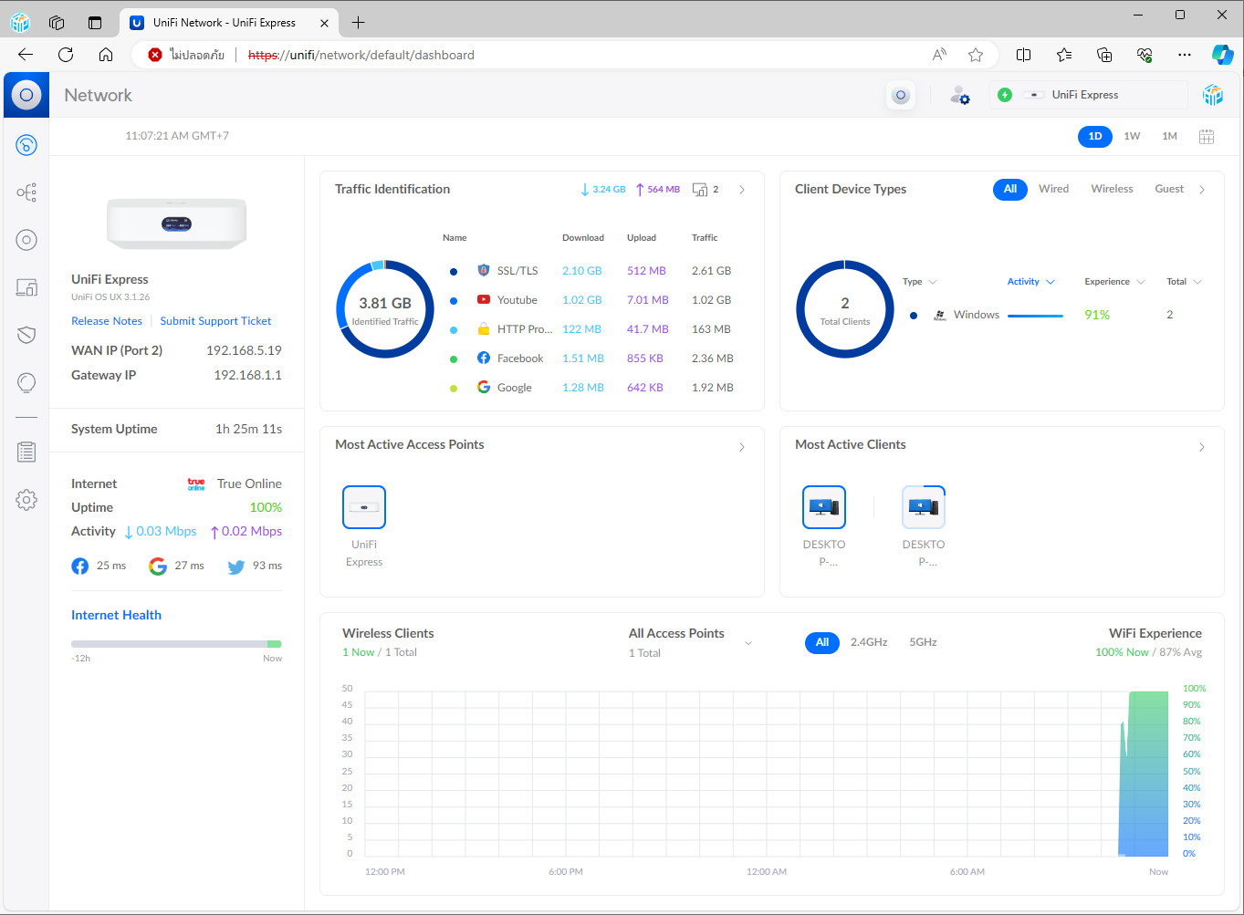
Task: Open the Insights lightbulb sidebar icon
Action: pos(26,382)
